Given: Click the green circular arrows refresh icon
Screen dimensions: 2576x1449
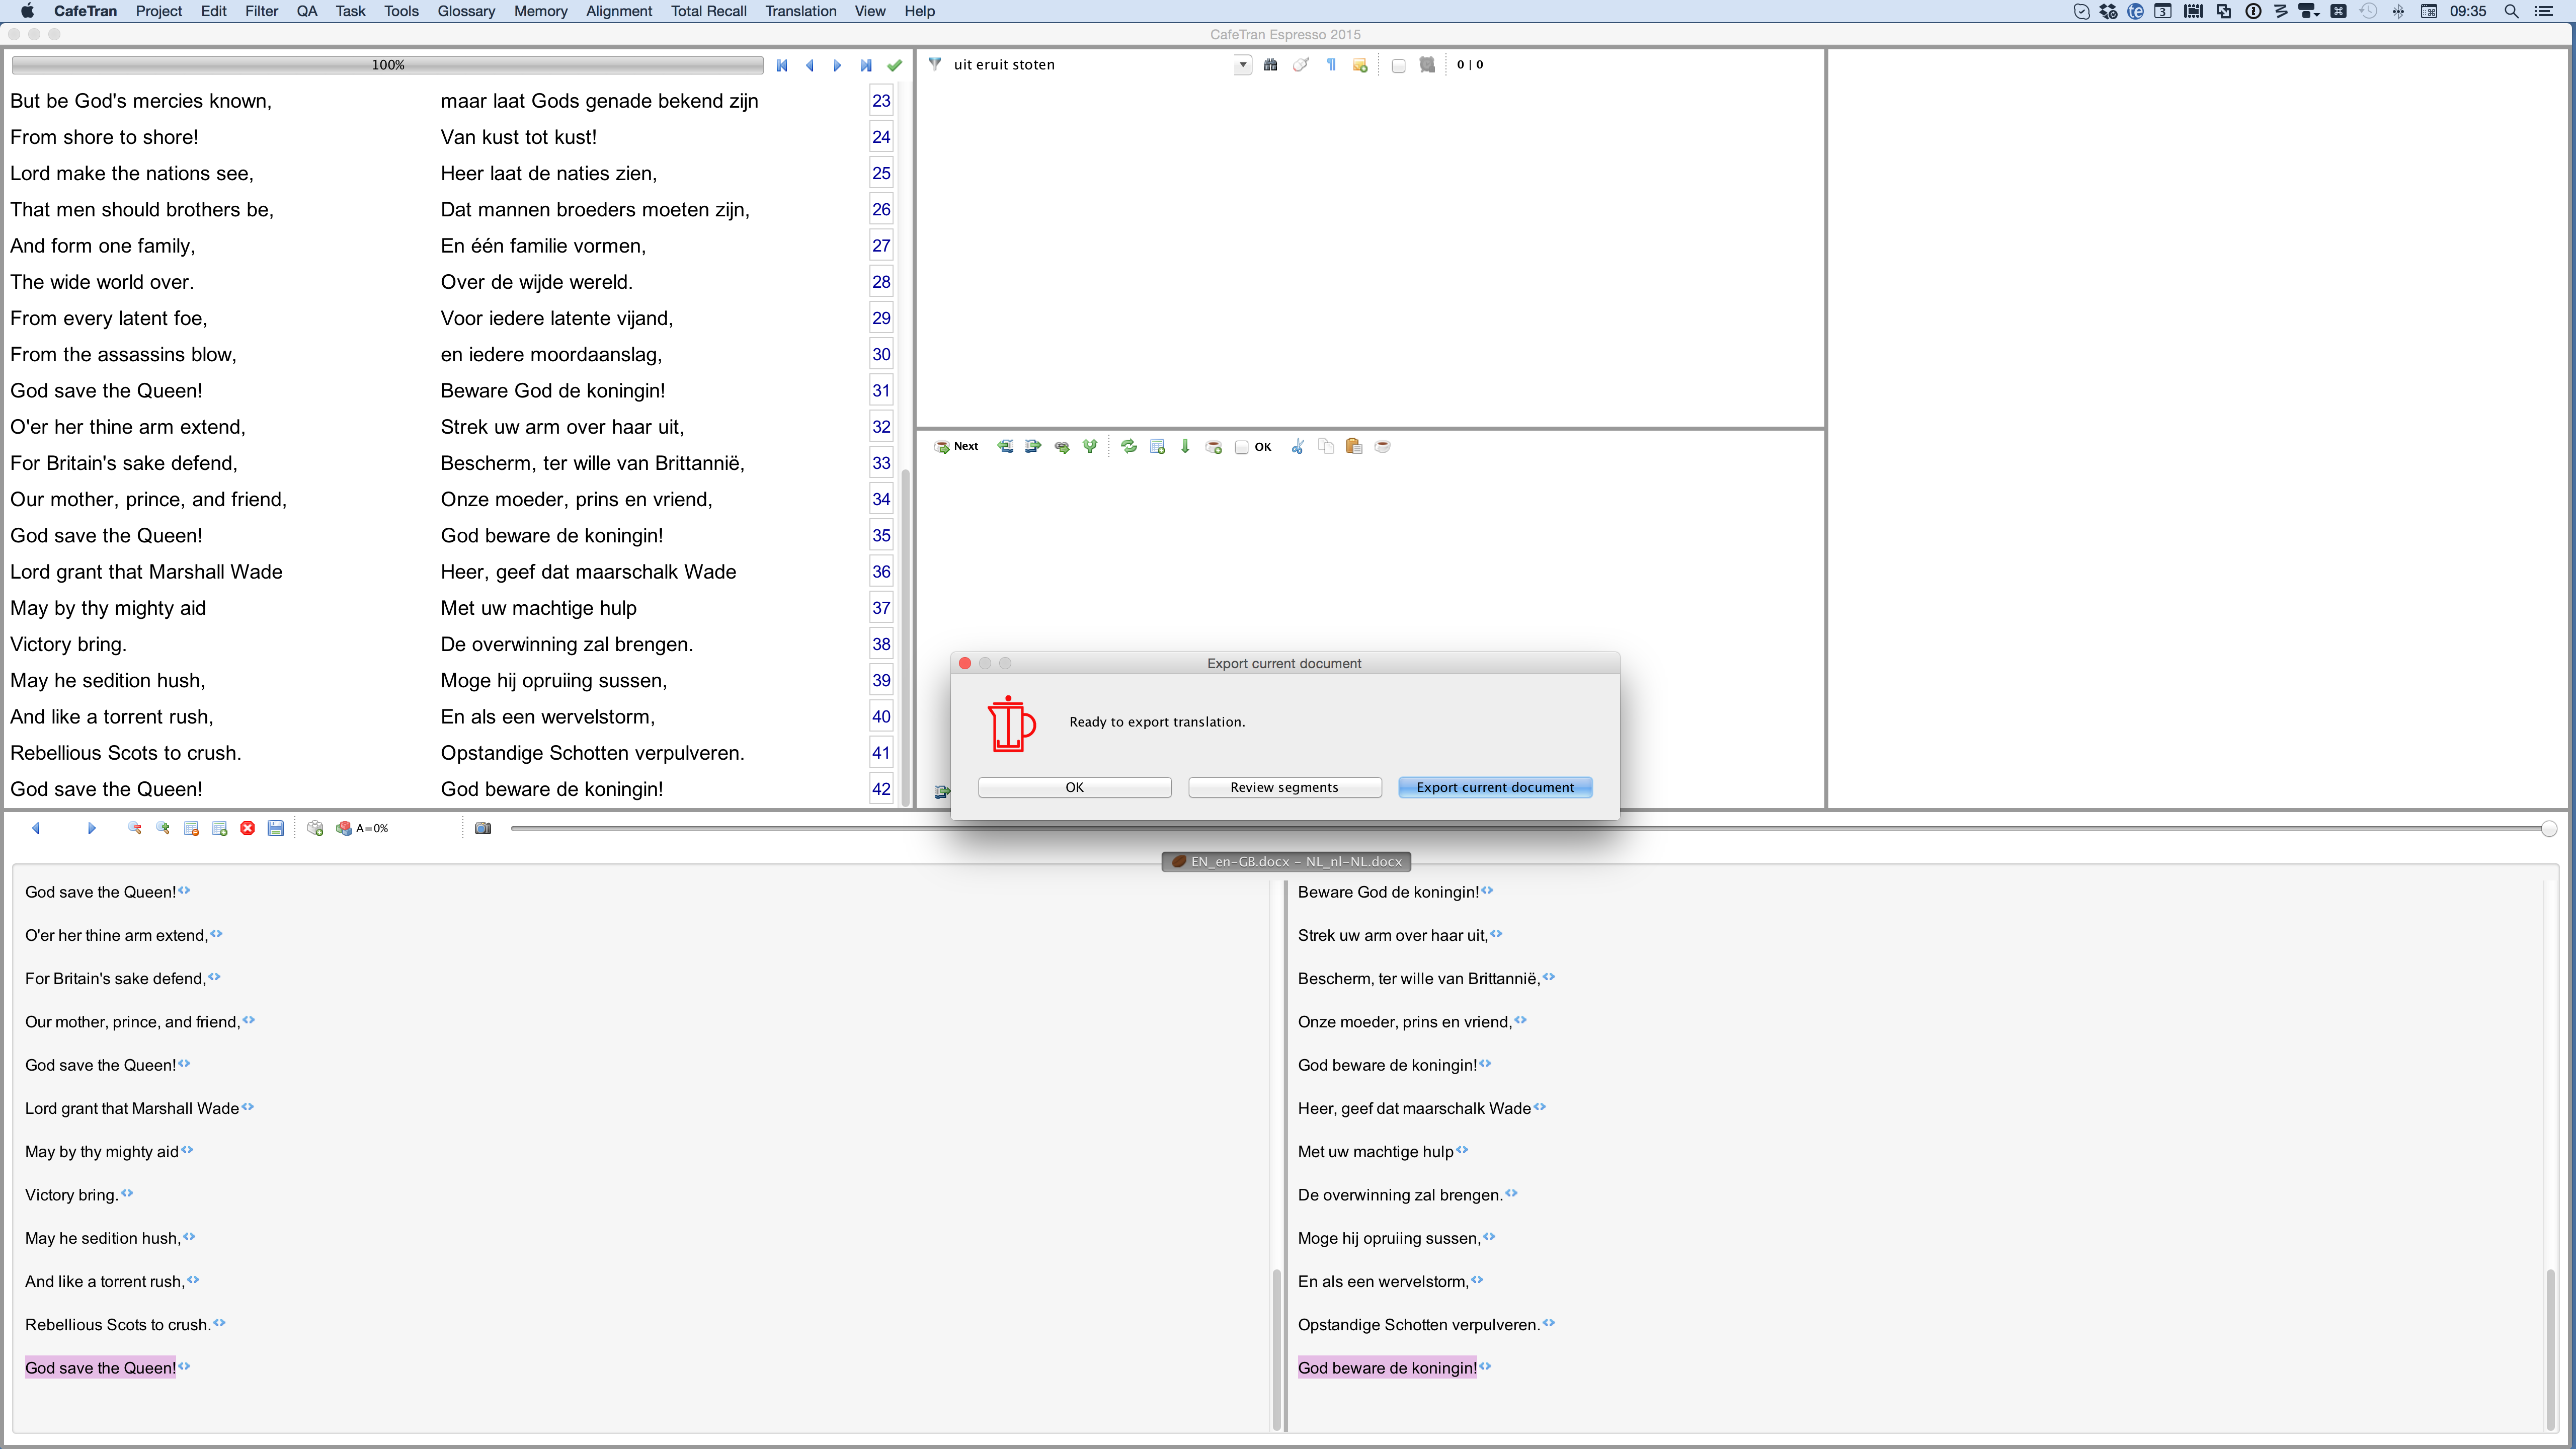Looking at the screenshot, I should coord(1129,447).
